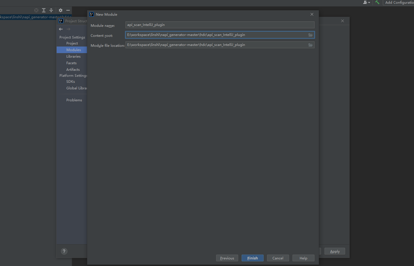The height and width of the screenshot is (266, 414).
Task: Click the Collapse All icon in project panel
Action: [x=51, y=10]
